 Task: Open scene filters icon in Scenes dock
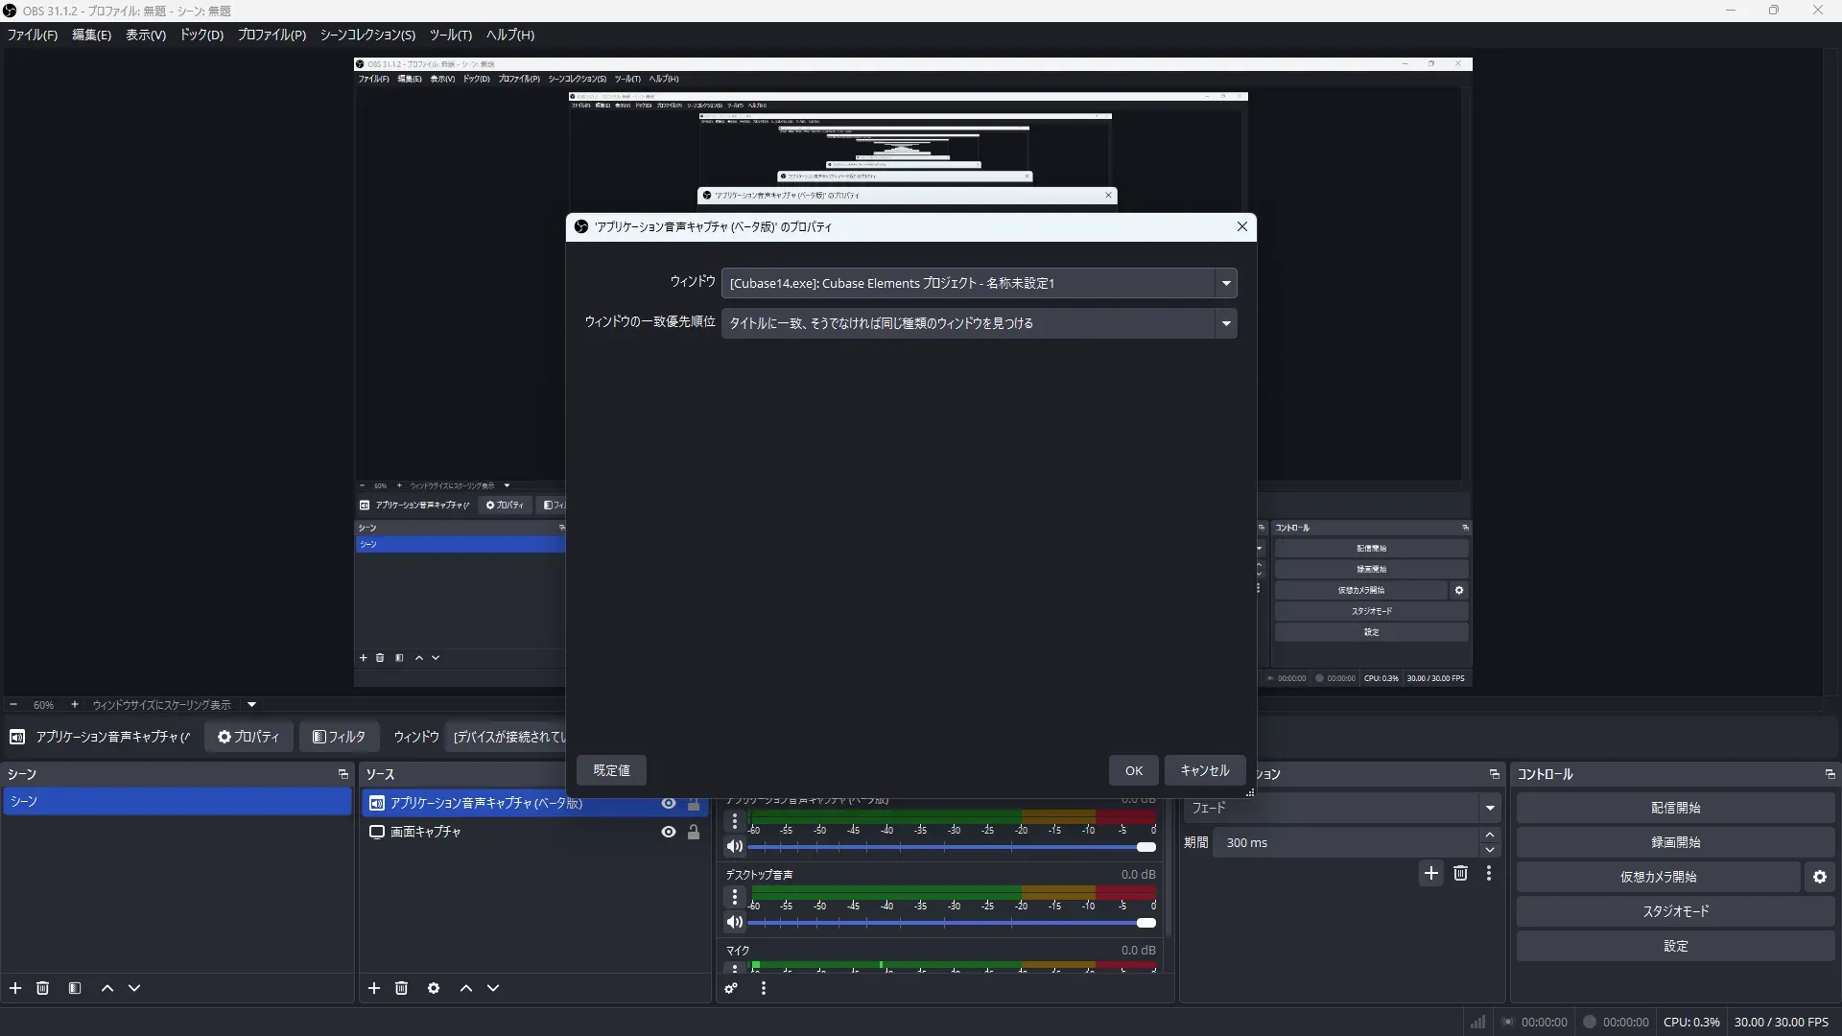click(75, 988)
